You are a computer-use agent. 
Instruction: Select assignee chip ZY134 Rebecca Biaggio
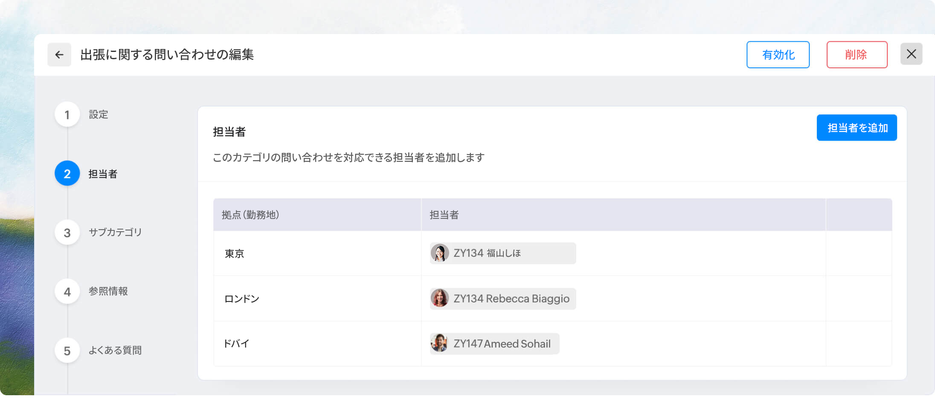[x=502, y=299]
